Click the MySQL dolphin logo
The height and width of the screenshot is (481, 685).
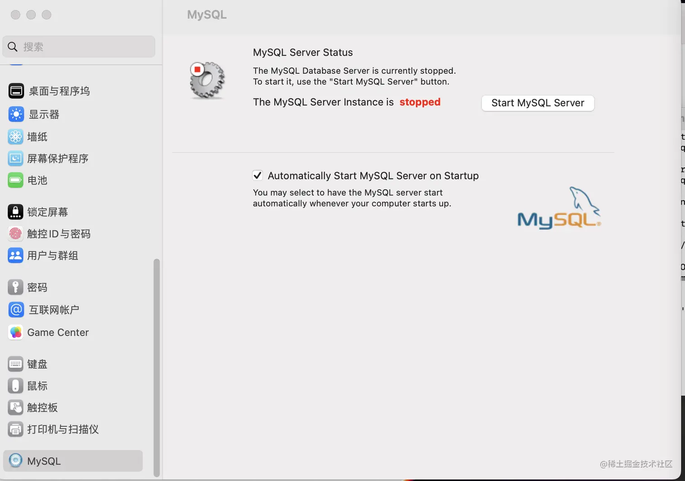coord(559,208)
